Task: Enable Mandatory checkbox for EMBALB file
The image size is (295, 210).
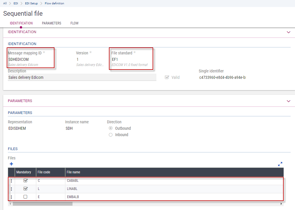Action: [x=25, y=197]
